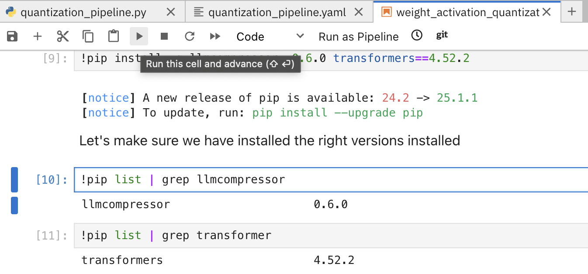This screenshot has width=588, height=274.
Task: Interrupt the kernel with the stop icon
Action: click(x=164, y=36)
